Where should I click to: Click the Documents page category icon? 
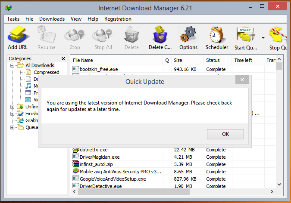pos(28,79)
